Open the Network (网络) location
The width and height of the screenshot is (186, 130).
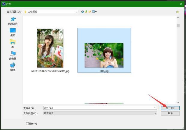[13, 65]
